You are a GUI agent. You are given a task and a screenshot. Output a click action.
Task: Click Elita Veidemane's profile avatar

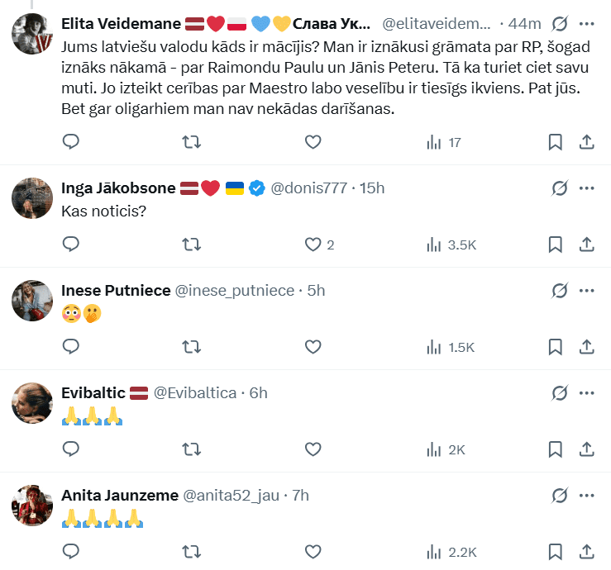(33, 33)
